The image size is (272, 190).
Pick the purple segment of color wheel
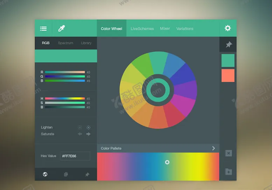point(186,90)
